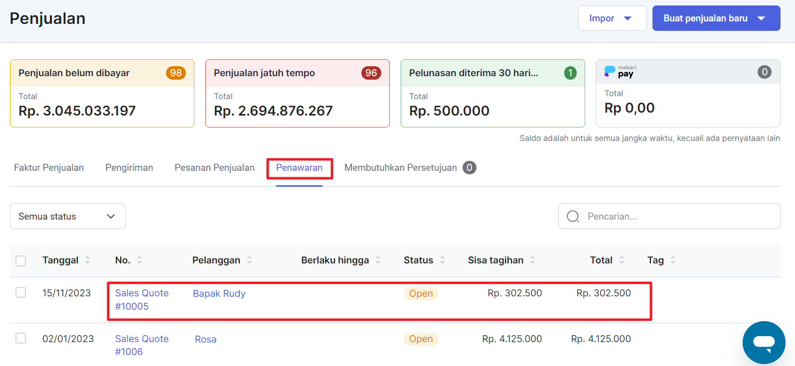Viewport: 795px width, 366px height.
Task: Click the Mekari Pay logo
Action: (620, 72)
